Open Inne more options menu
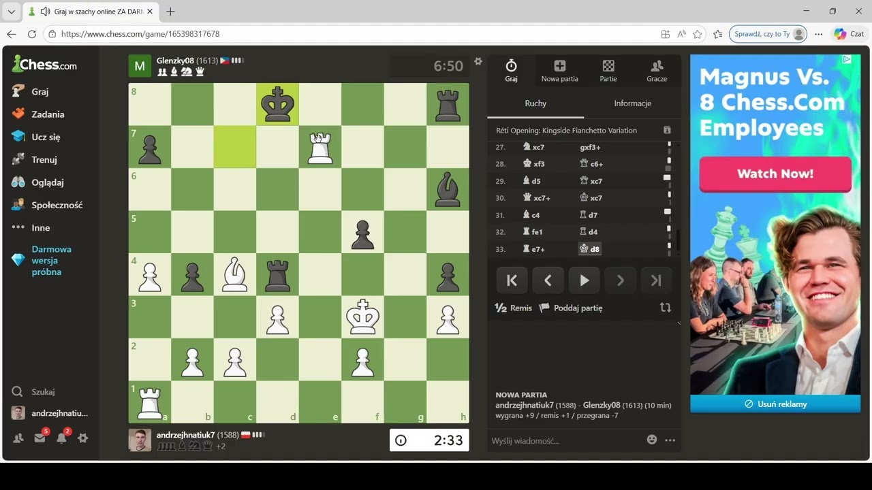Image resolution: width=872 pixels, height=490 pixels. [x=31, y=228]
